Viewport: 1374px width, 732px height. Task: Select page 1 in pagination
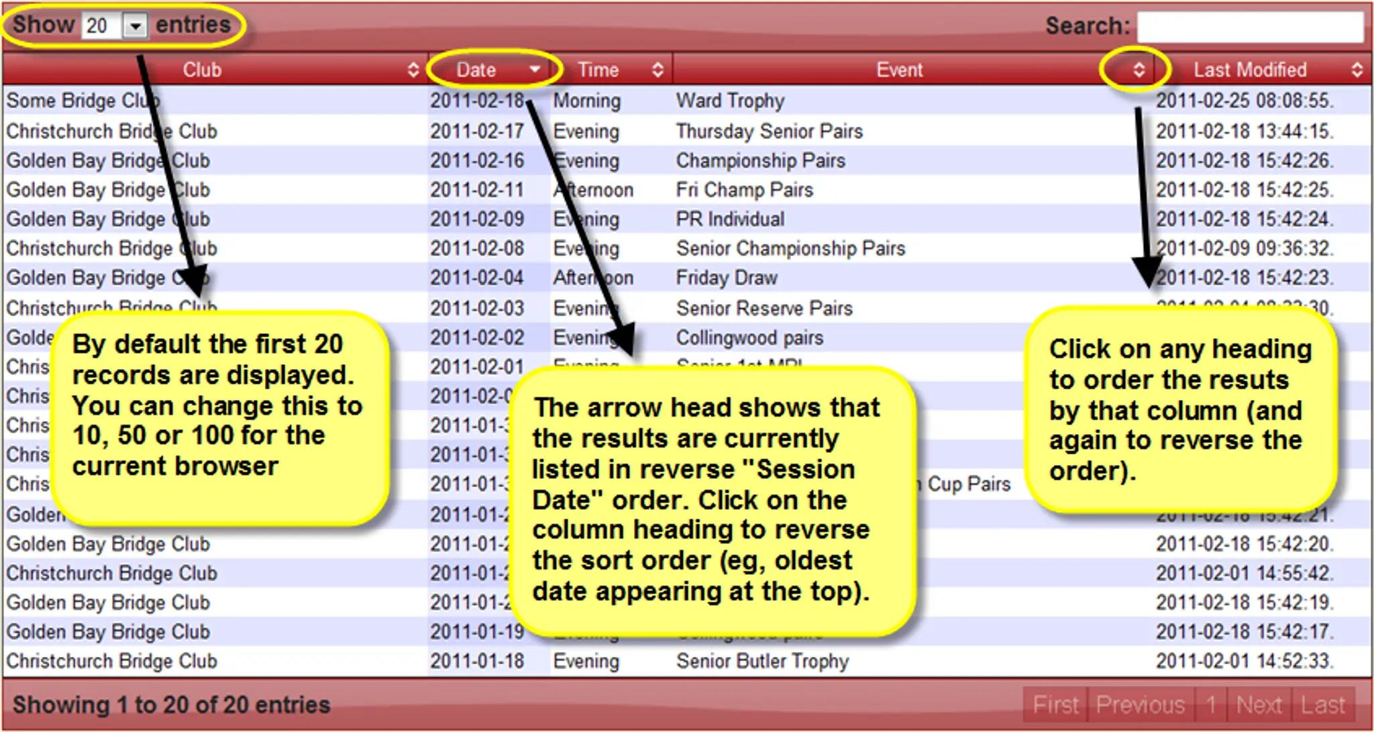[x=1211, y=704]
